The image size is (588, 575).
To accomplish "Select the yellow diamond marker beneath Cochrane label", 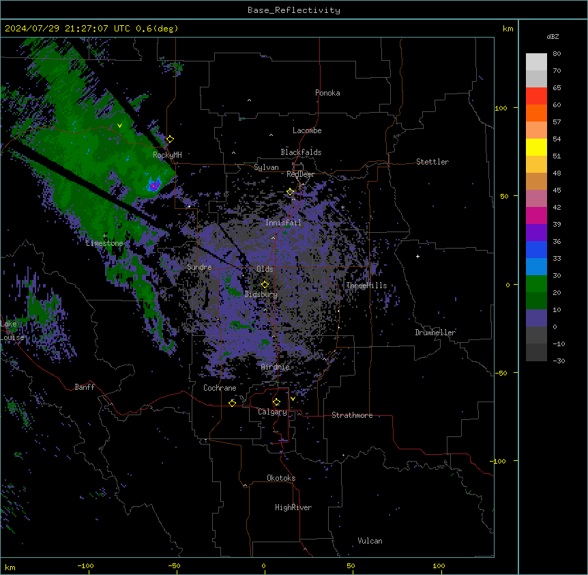I will pyautogui.click(x=232, y=403).
